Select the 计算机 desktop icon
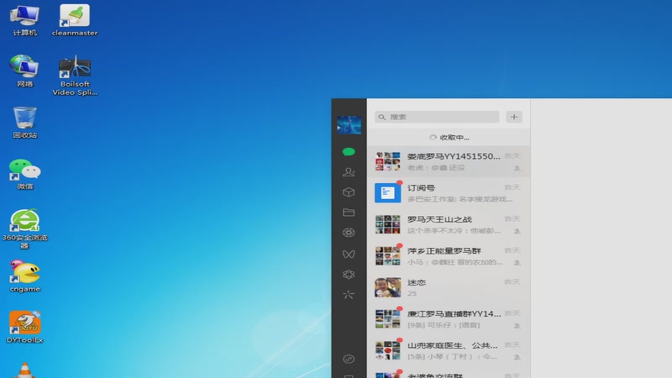 click(x=24, y=20)
